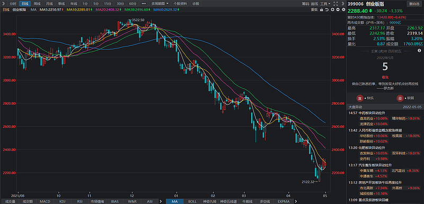Select the 1分 minute period
The height and width of the screenshot is (204, 424).
click(x=85, y=4)
